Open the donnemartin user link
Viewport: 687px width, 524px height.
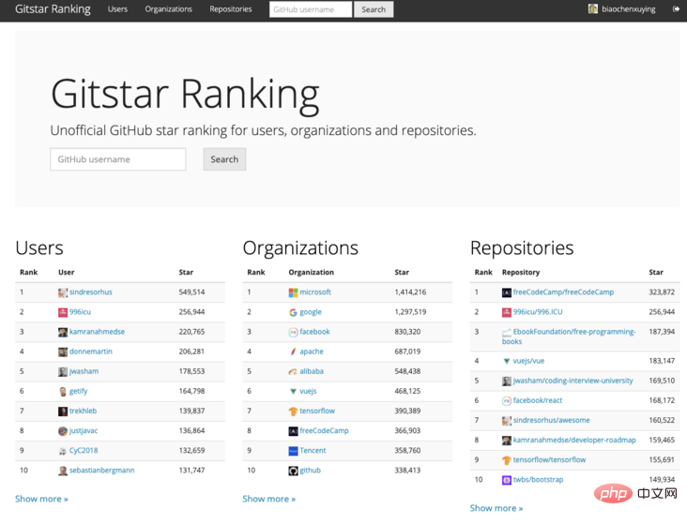pos(91,352)
